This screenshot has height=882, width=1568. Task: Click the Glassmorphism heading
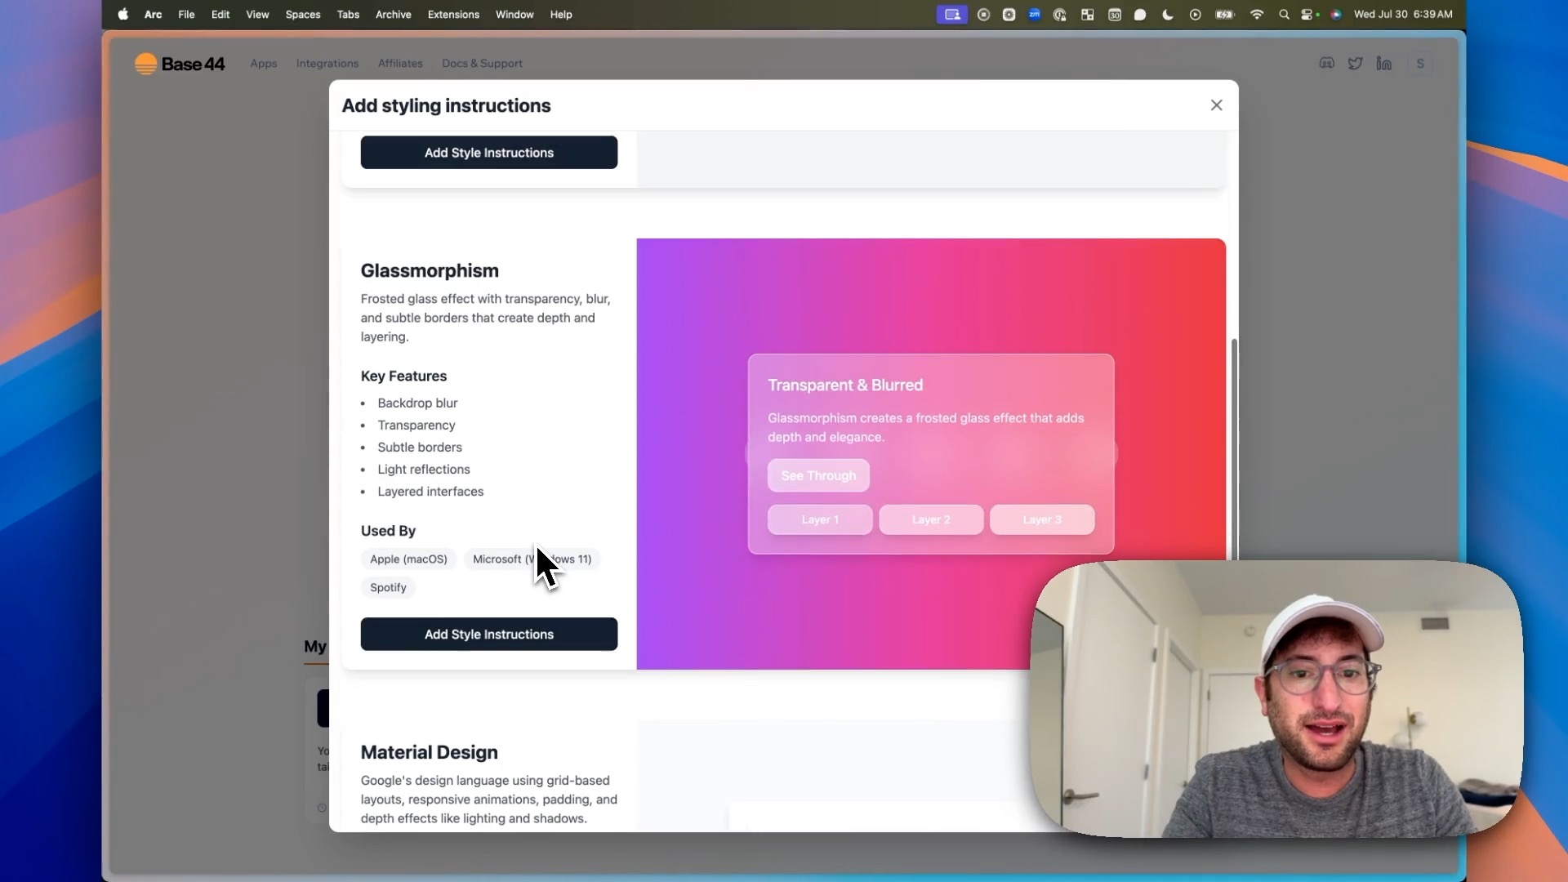point(430,270)
